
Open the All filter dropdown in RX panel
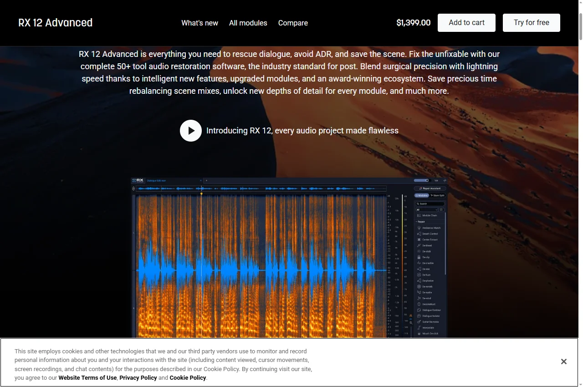pos(426,210)
